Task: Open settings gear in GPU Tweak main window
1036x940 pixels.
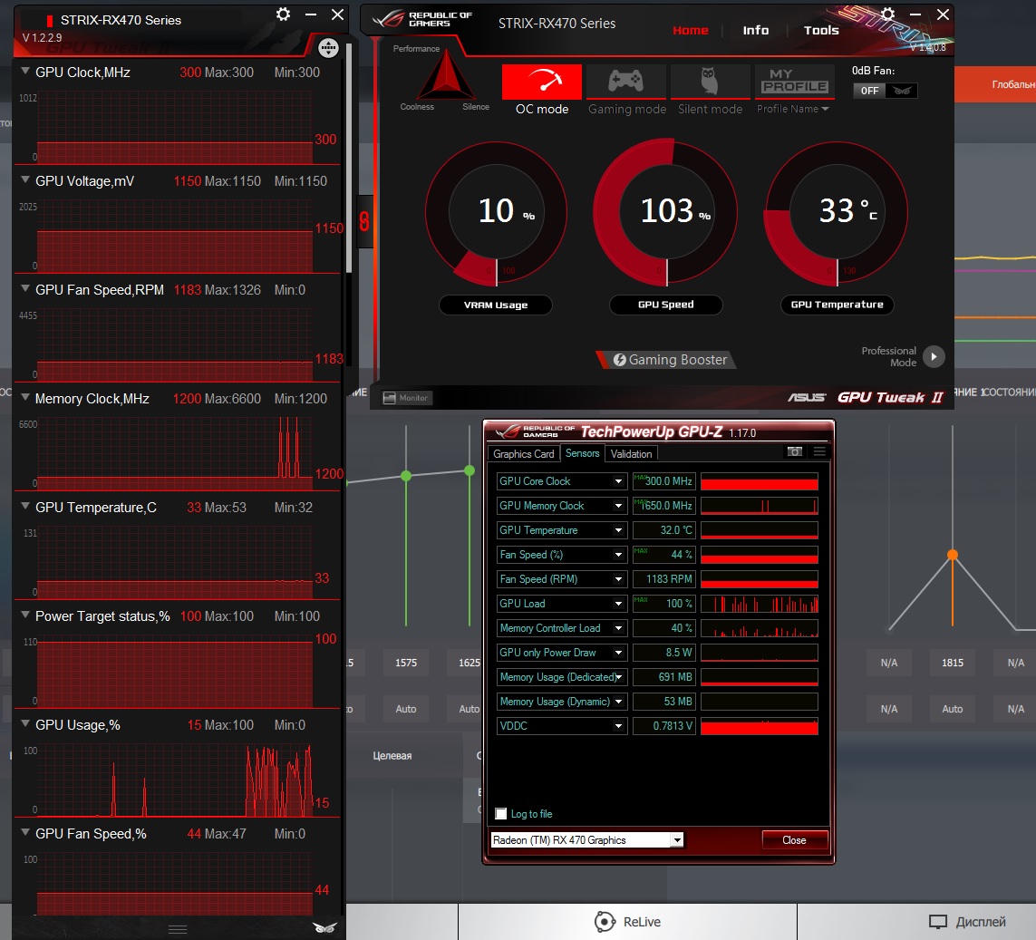Action: [888, 14]
